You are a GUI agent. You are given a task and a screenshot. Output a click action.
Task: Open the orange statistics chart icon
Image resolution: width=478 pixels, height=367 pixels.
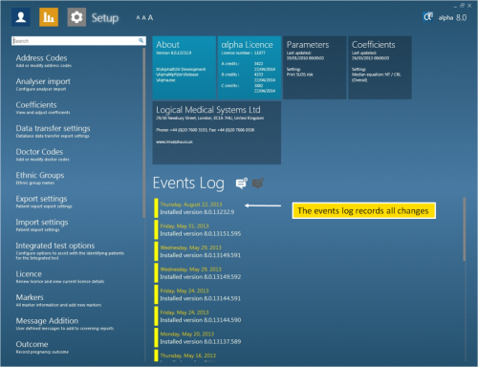(49, 17)
